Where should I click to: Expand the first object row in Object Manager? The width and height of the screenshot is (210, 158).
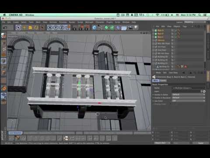coord(154,30)
